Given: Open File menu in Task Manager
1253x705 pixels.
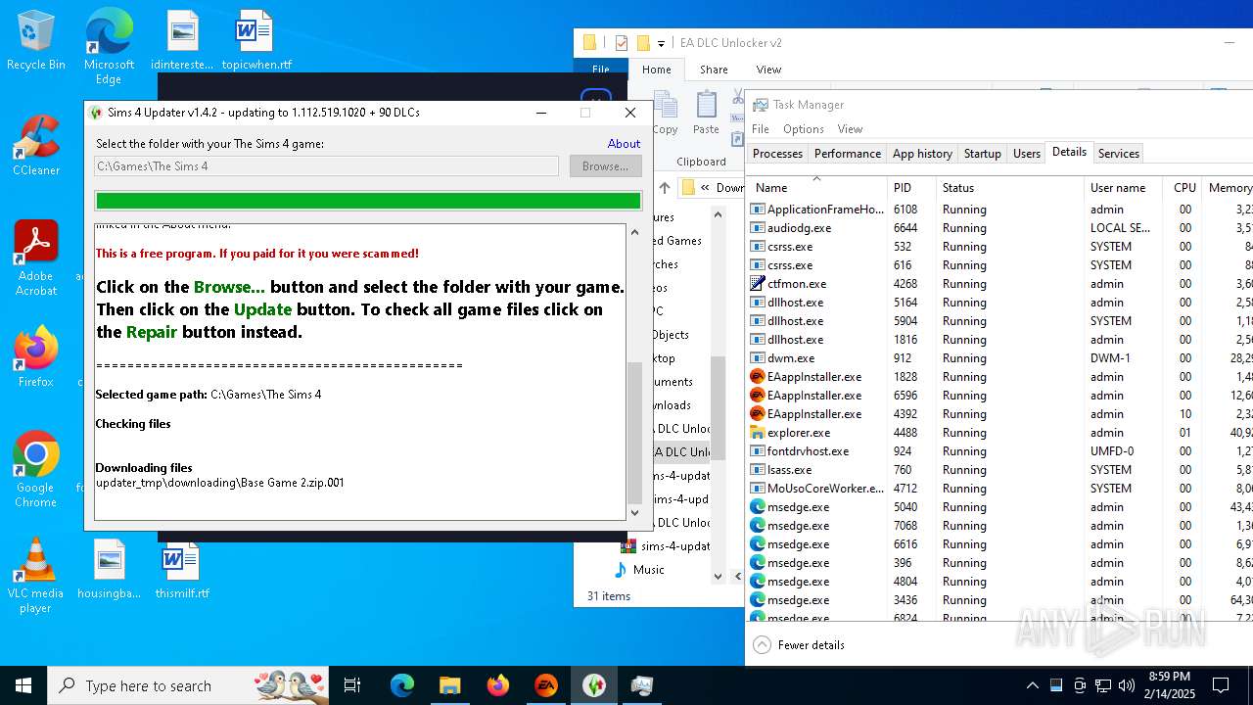Looking at the screenshot, I should tap(760, 129).
